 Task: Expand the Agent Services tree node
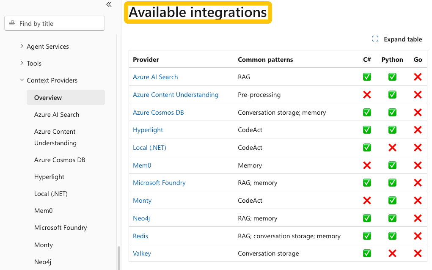(22, 46)
